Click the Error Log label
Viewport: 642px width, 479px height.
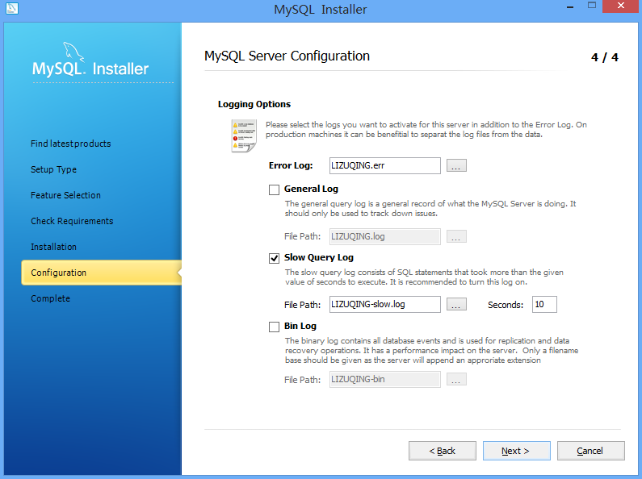click(291, 165)
